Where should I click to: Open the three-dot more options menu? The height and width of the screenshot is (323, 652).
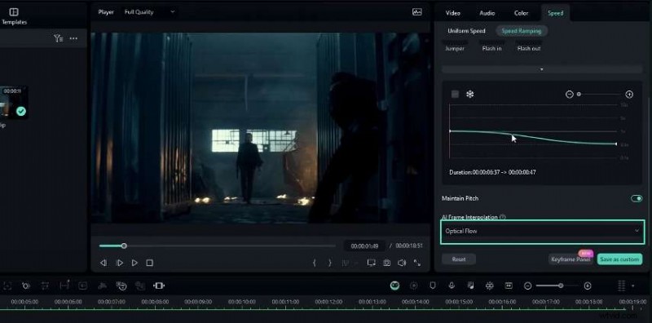tap(73, 38)
